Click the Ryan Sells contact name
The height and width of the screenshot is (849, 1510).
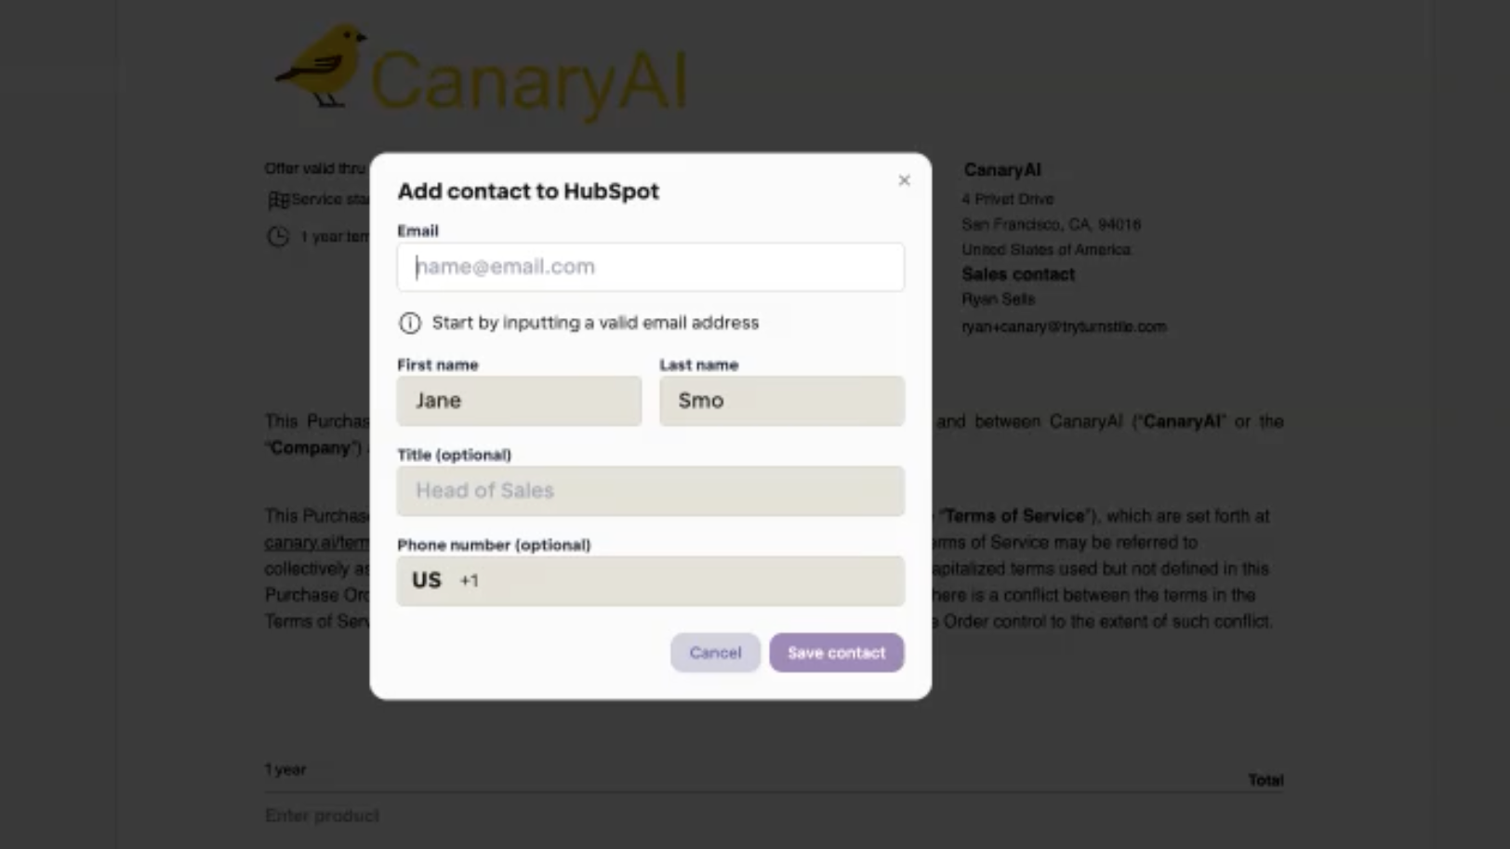click(999, 299)
